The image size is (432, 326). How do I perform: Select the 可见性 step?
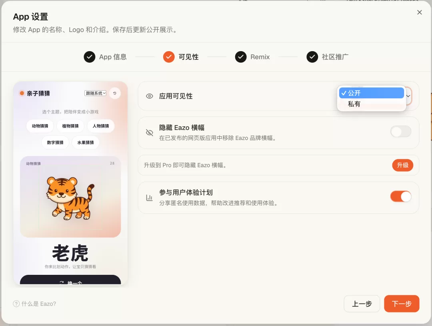click(x=181, y=57)
